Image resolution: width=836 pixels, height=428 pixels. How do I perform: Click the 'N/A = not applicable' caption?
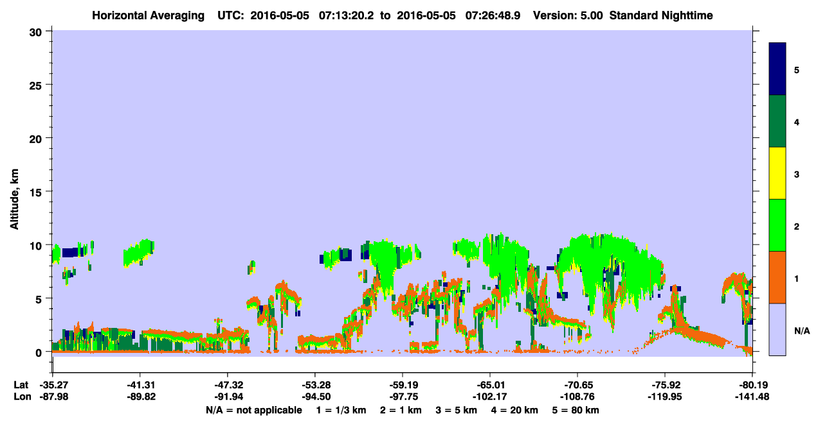(x=253, y=410)
